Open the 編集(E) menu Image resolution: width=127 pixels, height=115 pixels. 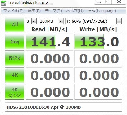tap(34, 11)
